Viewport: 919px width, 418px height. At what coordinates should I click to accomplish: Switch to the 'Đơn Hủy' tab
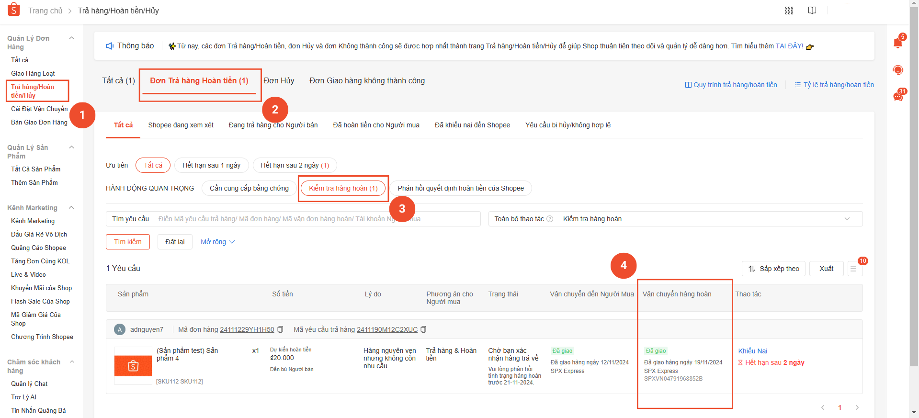279,80
